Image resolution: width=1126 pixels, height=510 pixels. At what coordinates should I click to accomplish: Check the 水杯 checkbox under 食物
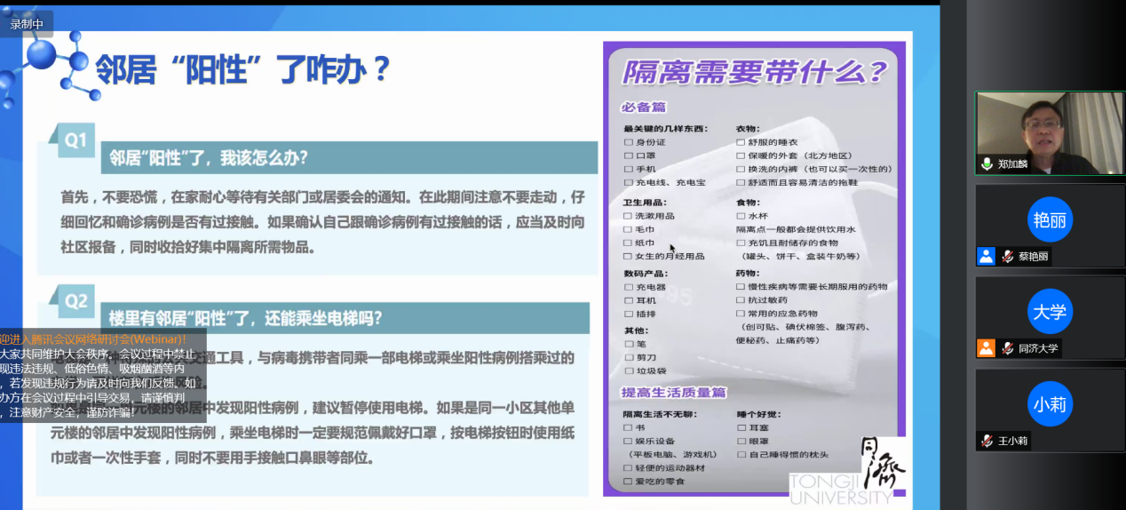[x=741, y=216]
